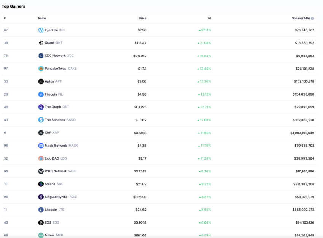
Task: Sort by the Name column header
Action: pos(42,18)
